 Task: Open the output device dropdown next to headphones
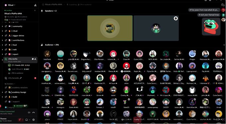pyautogui.click(x=30, y=120)
